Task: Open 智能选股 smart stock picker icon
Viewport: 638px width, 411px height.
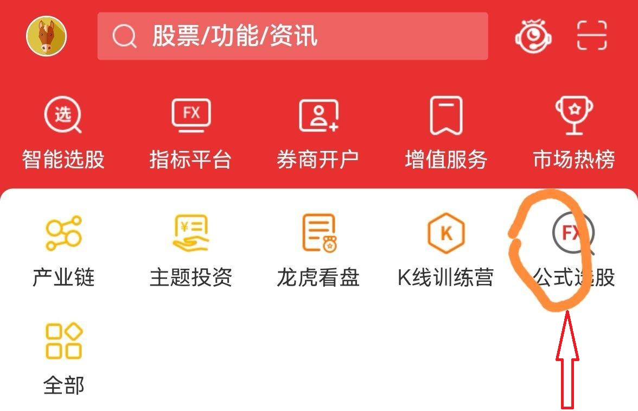Action: (x=63, y=115)
